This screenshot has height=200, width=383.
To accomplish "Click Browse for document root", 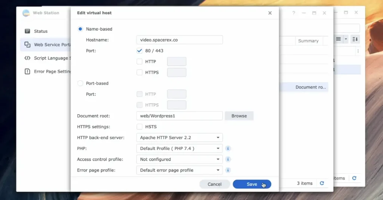I will point(239,116).
